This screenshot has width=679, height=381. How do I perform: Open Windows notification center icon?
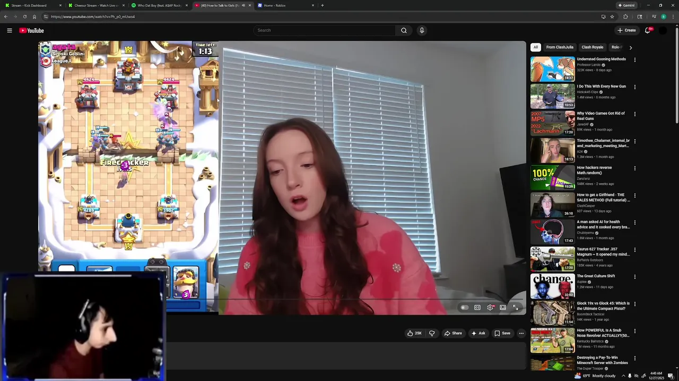click(672, 376)
